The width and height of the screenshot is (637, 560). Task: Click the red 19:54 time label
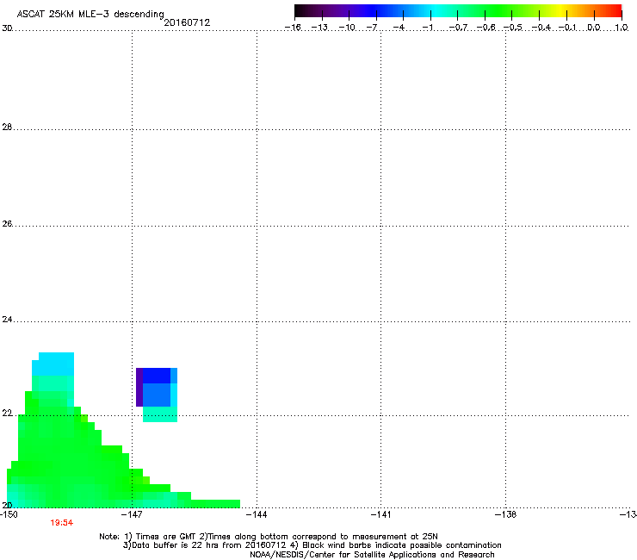[62, 523]
